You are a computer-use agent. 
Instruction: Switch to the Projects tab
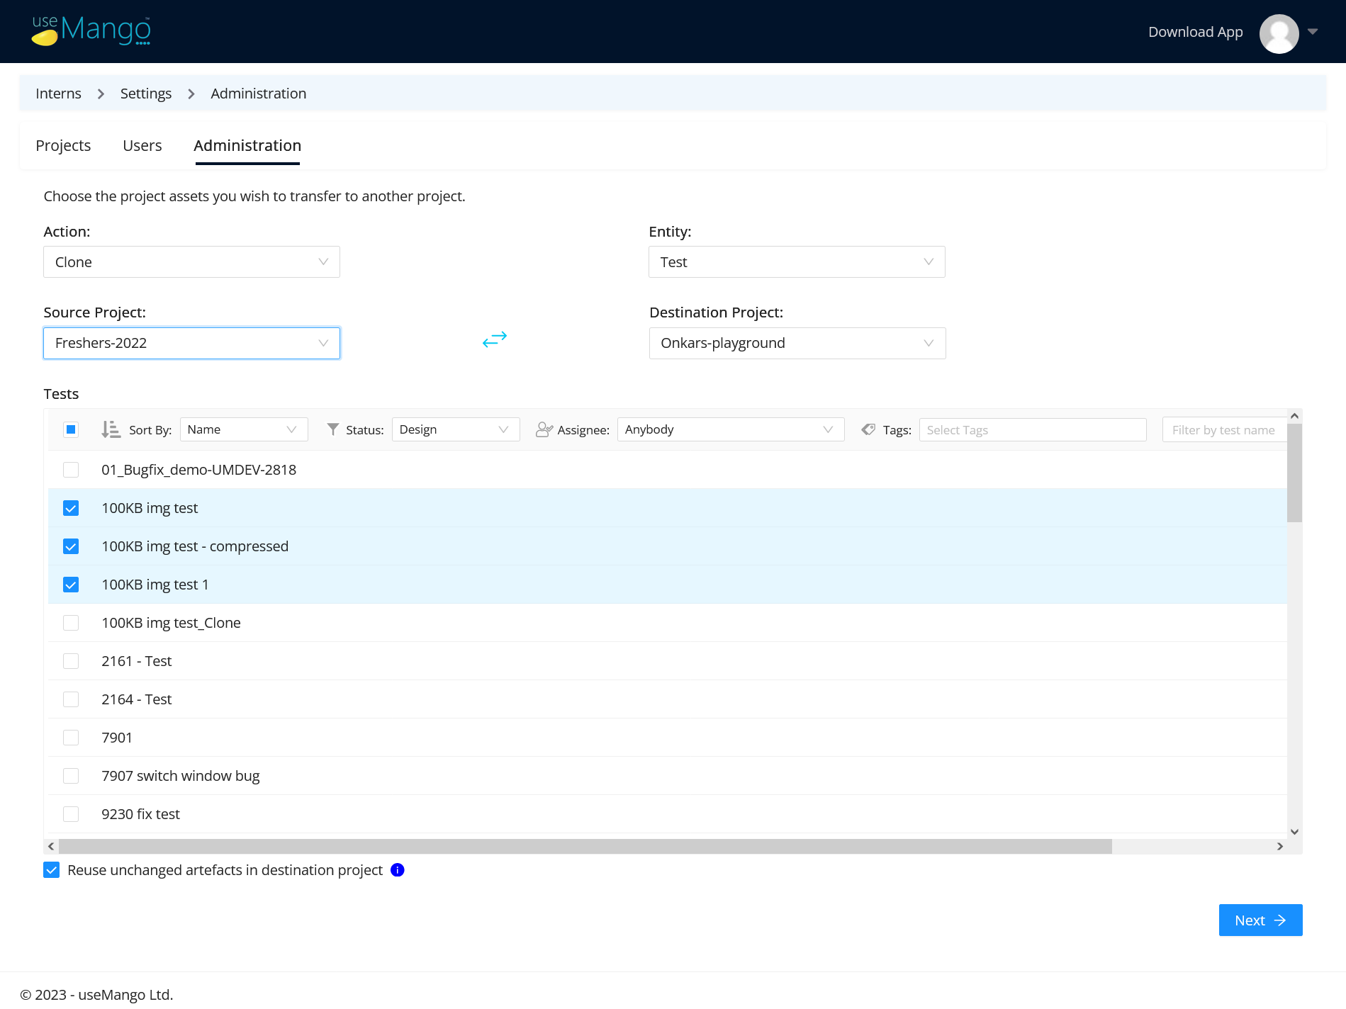63,145
